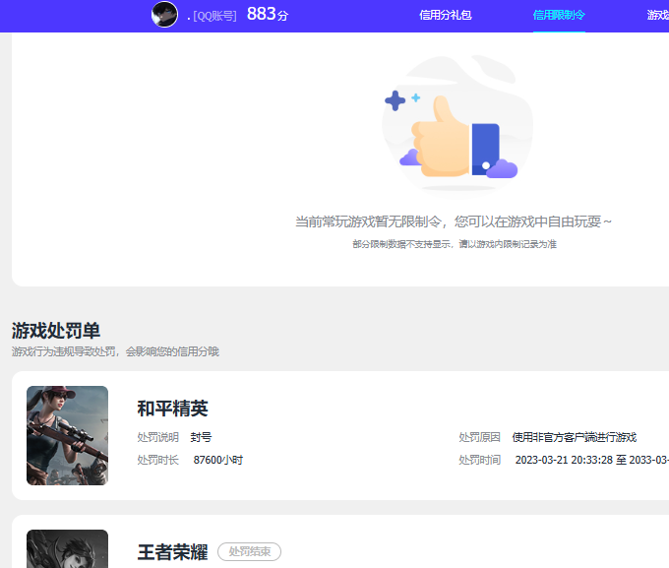Click the 2023-03-21 20:33:28 penalty time
This screenshot has height=568, width=669.
565,460
